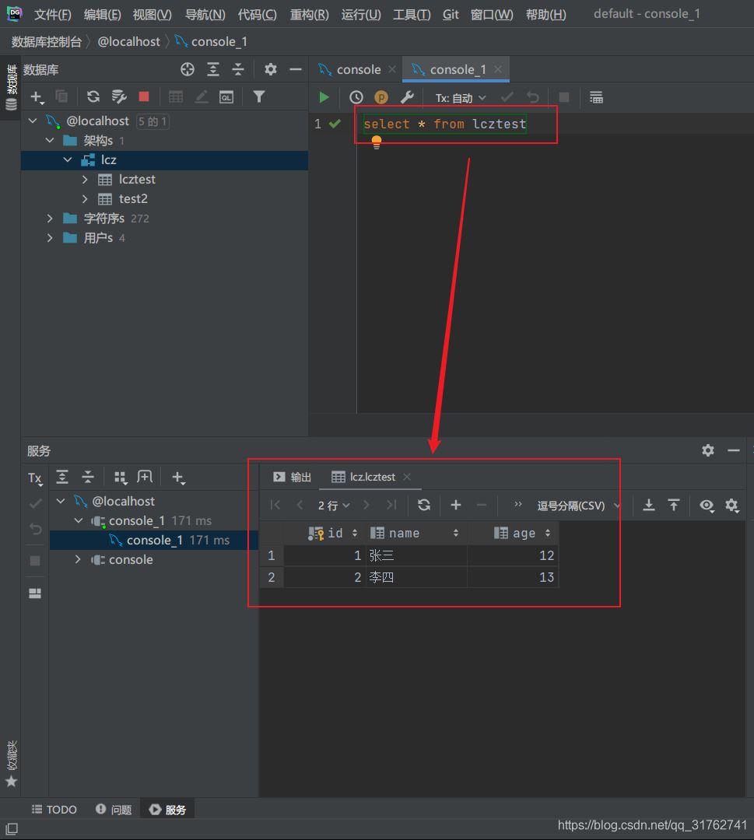Open the 导航(N) menu
Viewport: 754px width, 840px height.
click(205, 15)
